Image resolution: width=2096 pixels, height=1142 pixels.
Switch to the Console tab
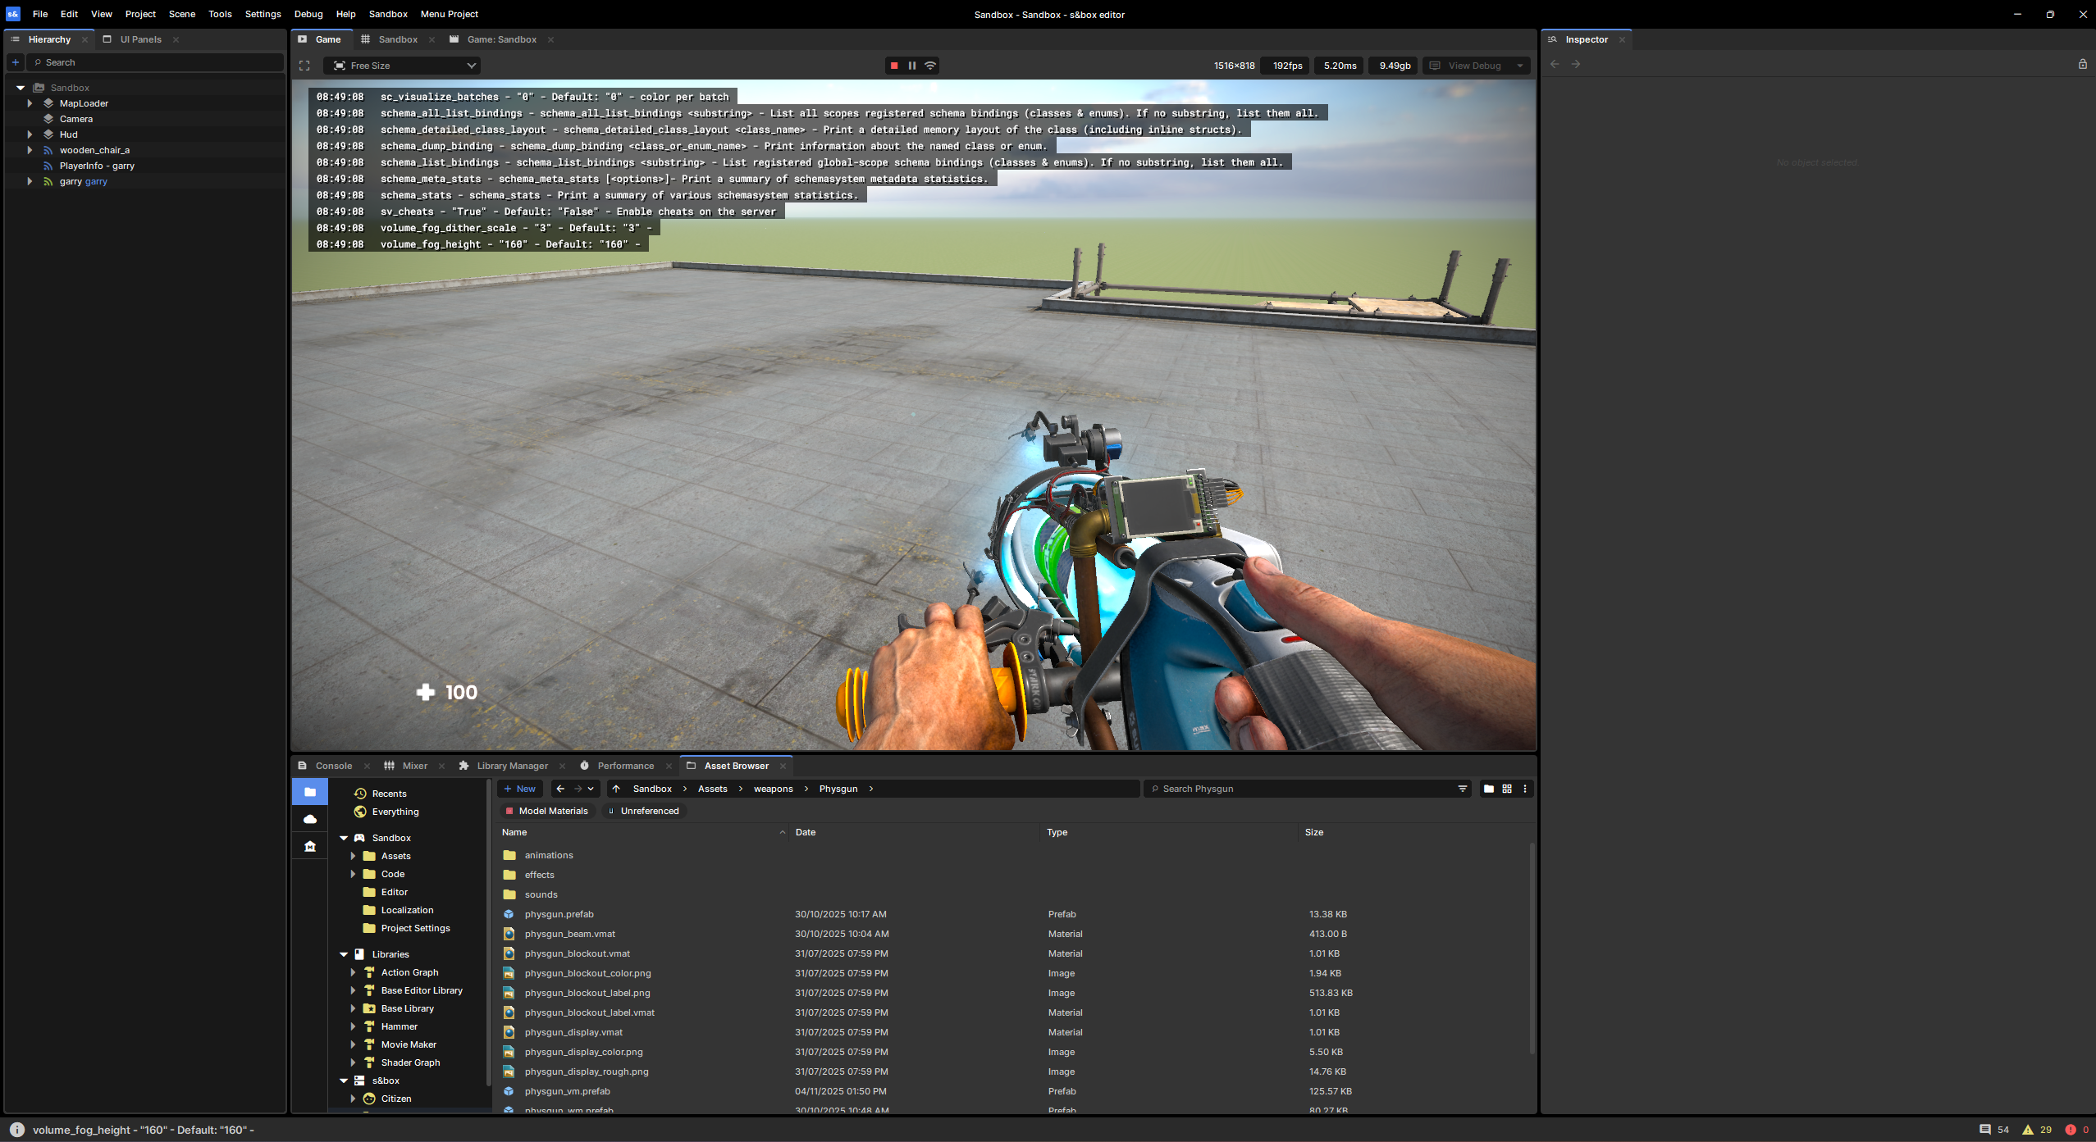point(333,766)
